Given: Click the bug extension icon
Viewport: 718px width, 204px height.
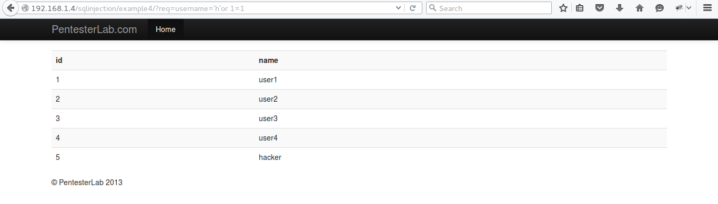Looking at the screenshot, I should (x=679, y=8).
